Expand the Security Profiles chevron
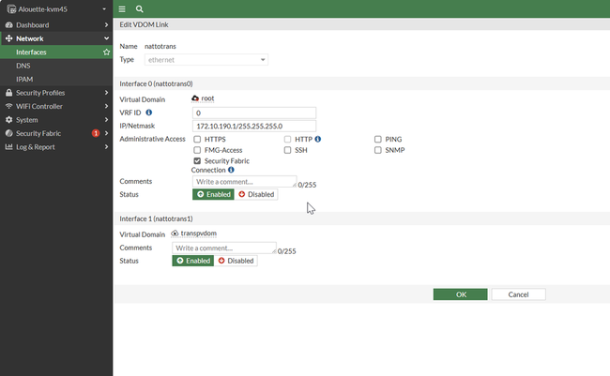The width and height of the screenshot is (610, 376). (106, 93)
